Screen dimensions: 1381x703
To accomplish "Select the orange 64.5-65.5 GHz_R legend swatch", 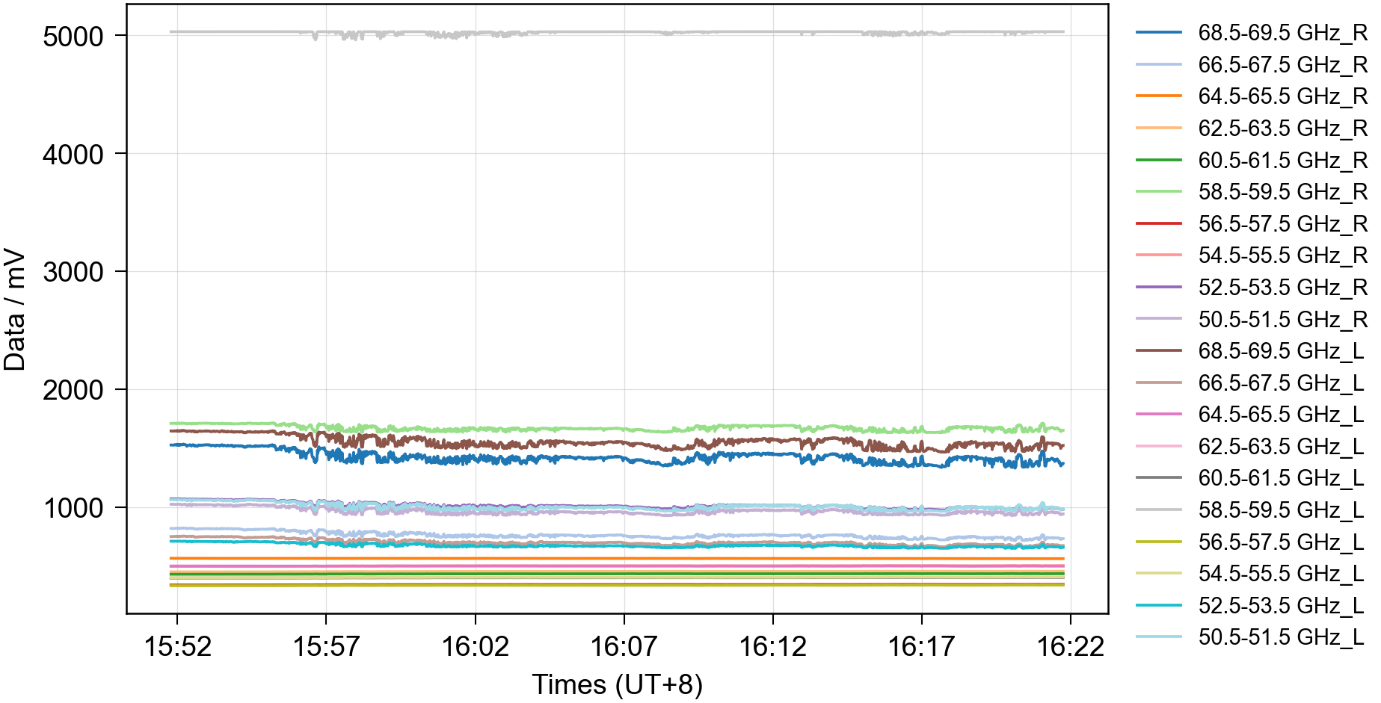I will pyautogui.click(x=1158, y=96).
